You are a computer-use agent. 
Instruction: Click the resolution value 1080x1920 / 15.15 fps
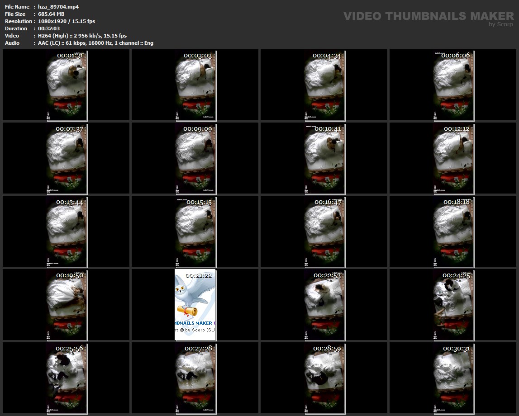[x=66, y=21]
